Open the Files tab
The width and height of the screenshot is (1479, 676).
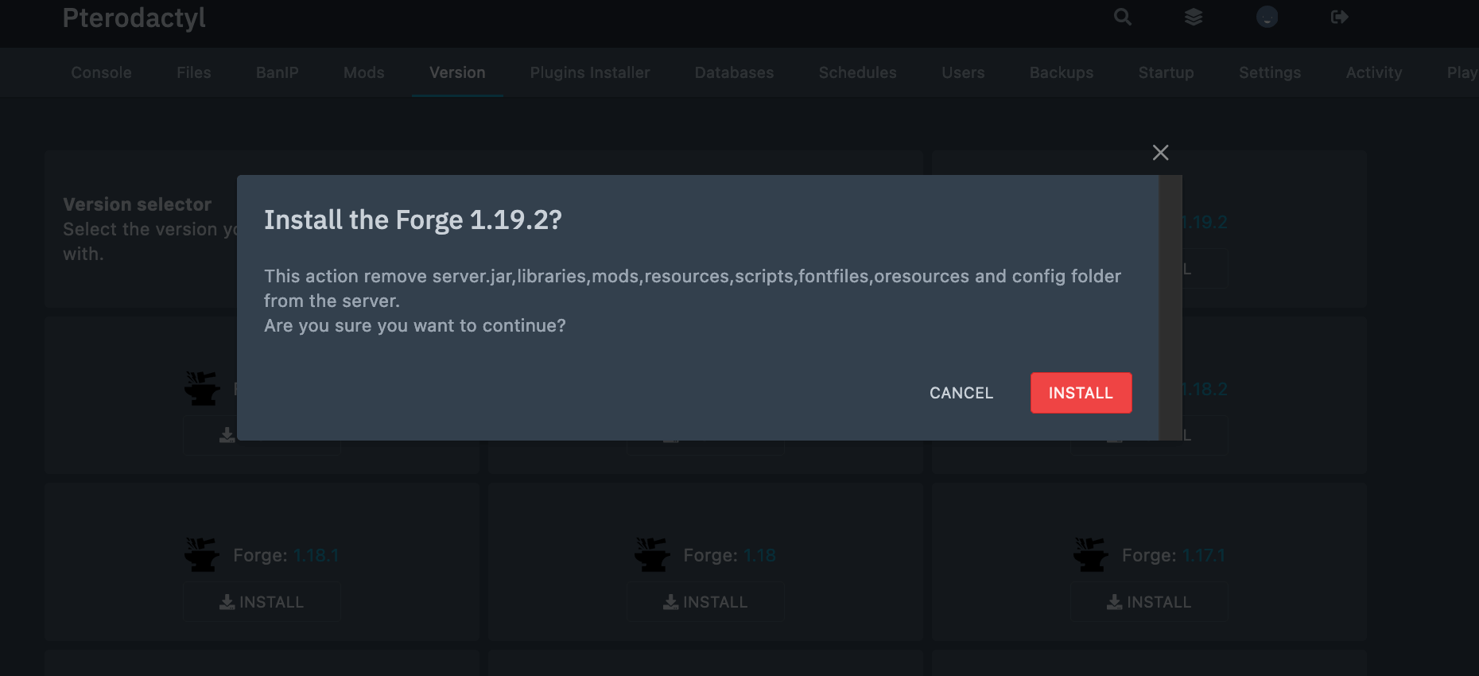point(193,72)
